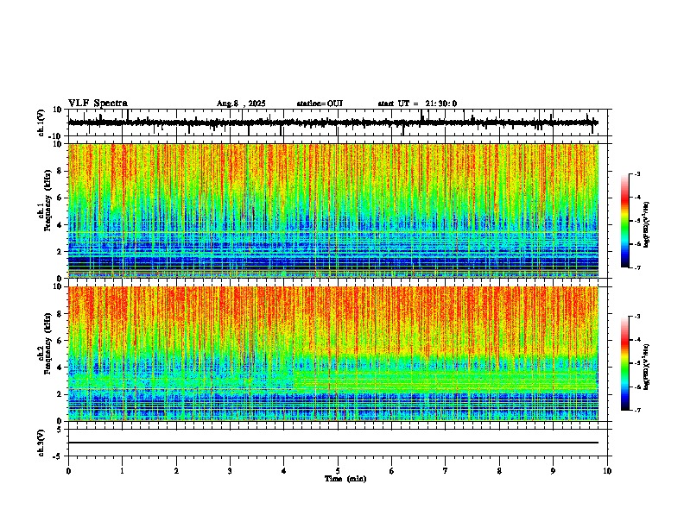Viewport: 684px width, 528px height.
Task: Click the ch.2 spectrogram panel
Action: (x=332, y=354)
